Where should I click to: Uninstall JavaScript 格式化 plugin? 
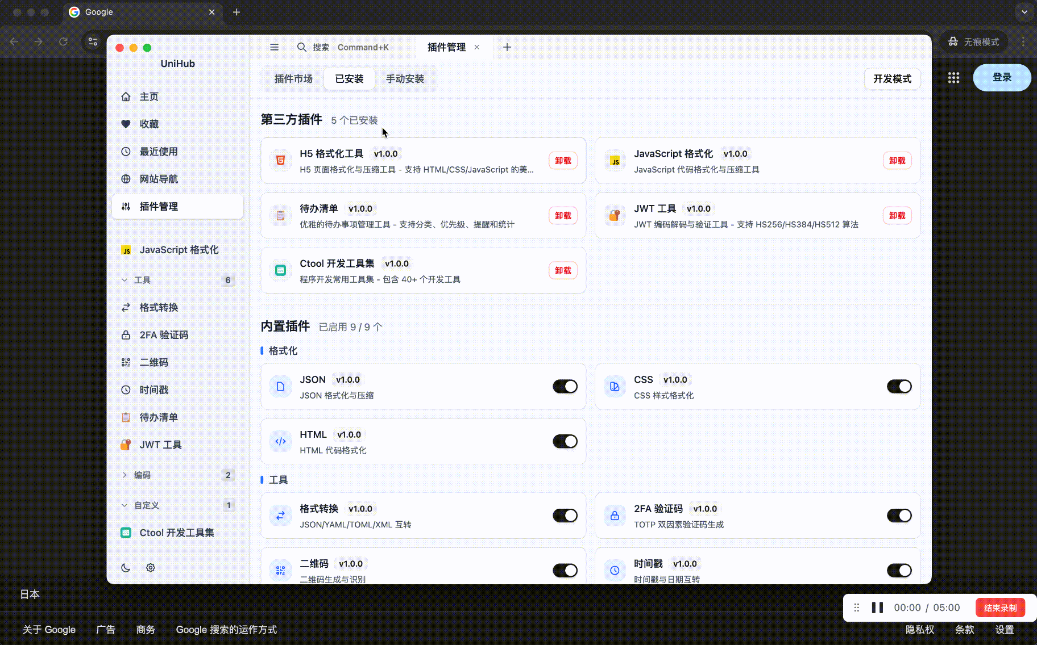coord(897,161)
